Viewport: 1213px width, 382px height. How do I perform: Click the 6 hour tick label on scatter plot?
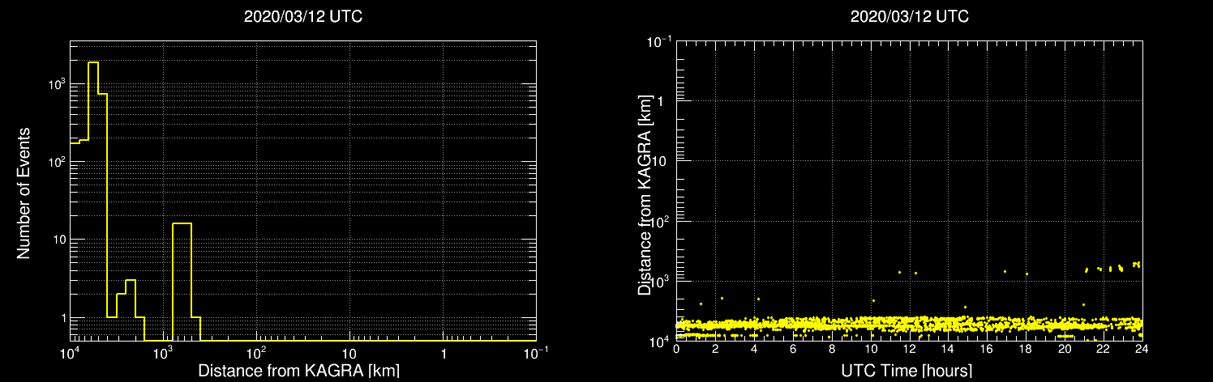point(793,350)
